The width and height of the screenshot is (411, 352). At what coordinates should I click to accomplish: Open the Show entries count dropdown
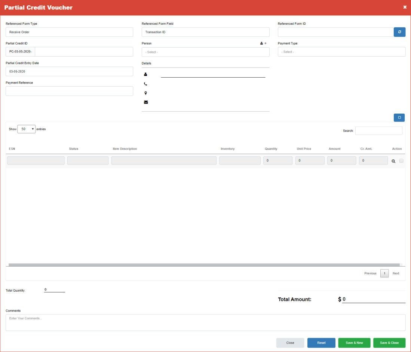[x=27, y=129]
